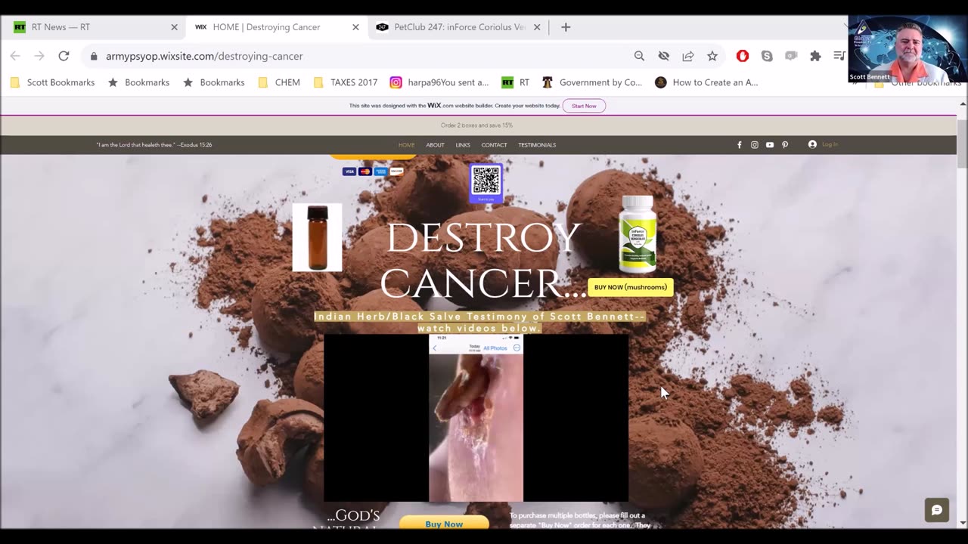968x544 pixels.
Task: Click the Indian Herb/Black Salve Testimony heading
Action: [479, 322]
